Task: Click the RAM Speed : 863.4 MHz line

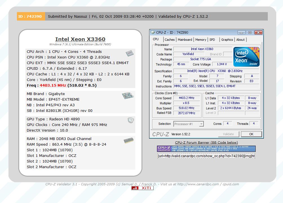Action: point(67,144)
